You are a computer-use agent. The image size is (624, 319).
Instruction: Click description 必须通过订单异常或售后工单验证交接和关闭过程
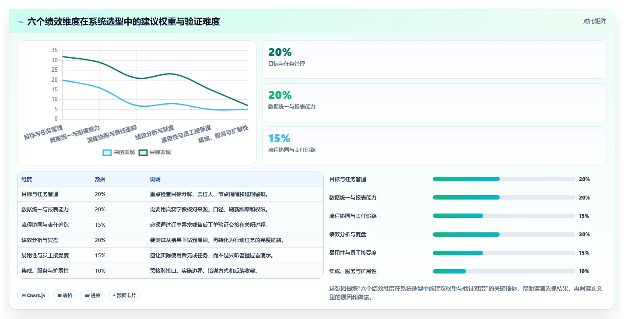point(209,225)
